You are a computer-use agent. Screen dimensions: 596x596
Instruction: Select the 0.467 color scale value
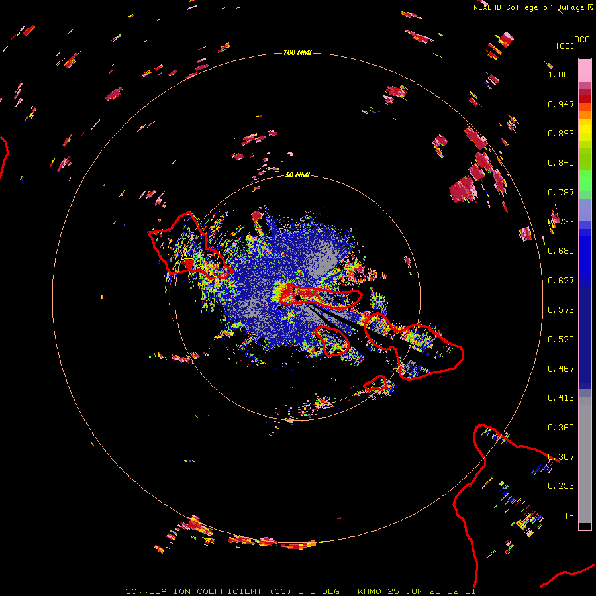coord(561,369)
